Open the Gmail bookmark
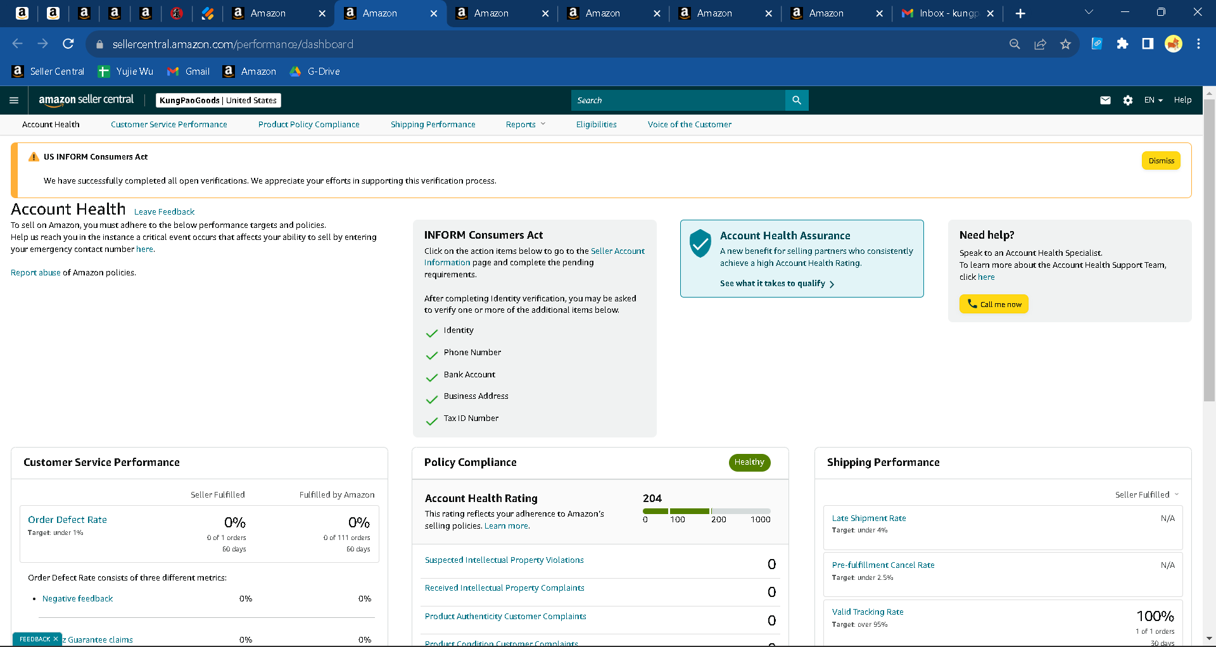The image size is (1216, 647). pos(188,72)
